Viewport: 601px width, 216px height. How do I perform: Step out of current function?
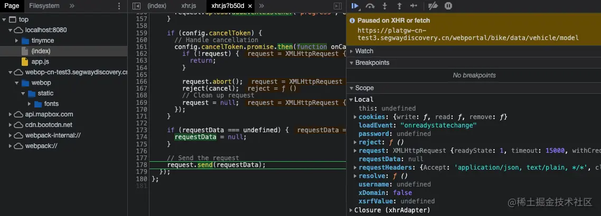coord(399,6)
